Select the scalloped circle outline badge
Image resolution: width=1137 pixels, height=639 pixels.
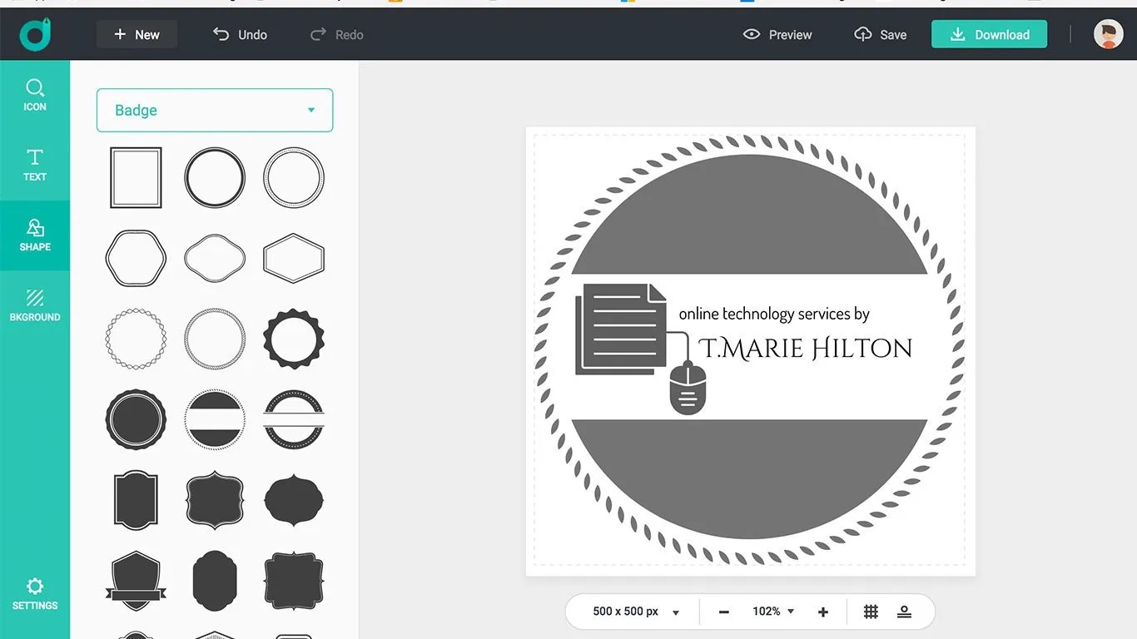click(136, 339)
